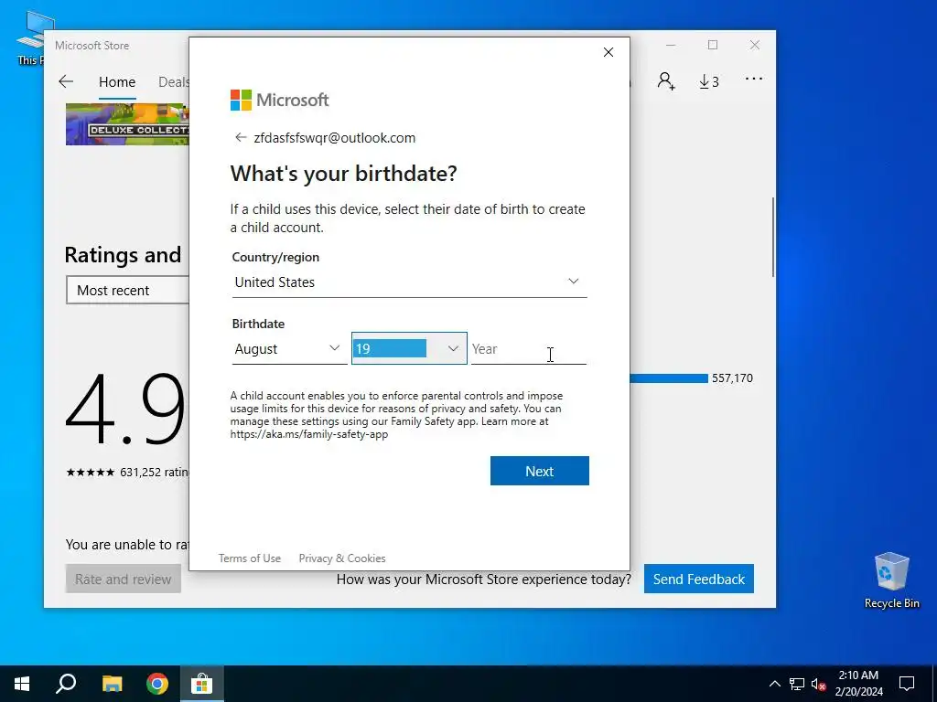Open the Windows Start menu
The width and height of the screenshot is (937, 702).
(x=22, y=684)
